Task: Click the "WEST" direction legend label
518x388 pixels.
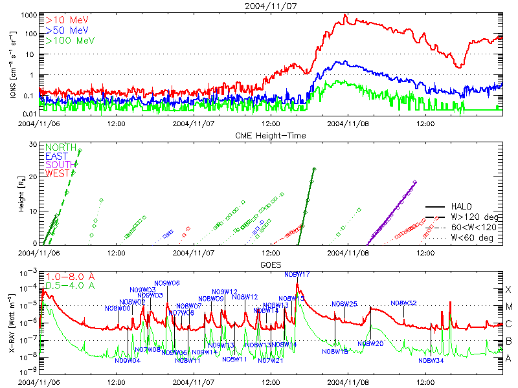Action: [58, 173]
